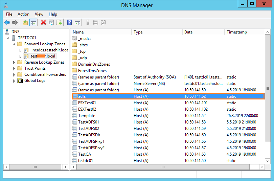Open Help toolbar icon

[x=70, y=22]
